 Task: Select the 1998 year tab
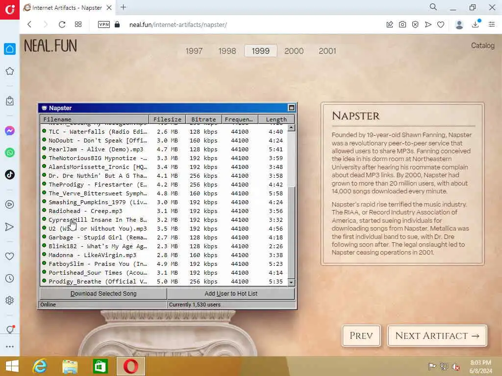click(x=227, y=51)
